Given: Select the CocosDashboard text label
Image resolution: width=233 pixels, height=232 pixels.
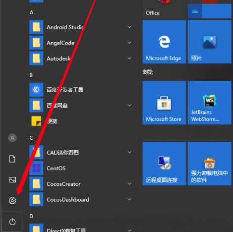Looking at the screenshot, I should (x=68, y=200).
